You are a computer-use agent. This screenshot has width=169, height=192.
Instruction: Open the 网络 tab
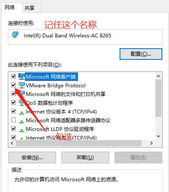[x=10, y=7]
